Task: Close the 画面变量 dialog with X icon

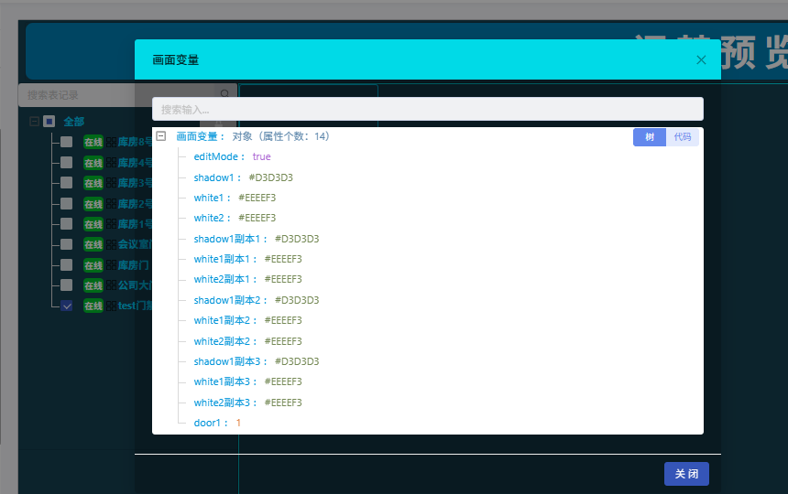Action: pyautogui.click(x=701, y=60)
